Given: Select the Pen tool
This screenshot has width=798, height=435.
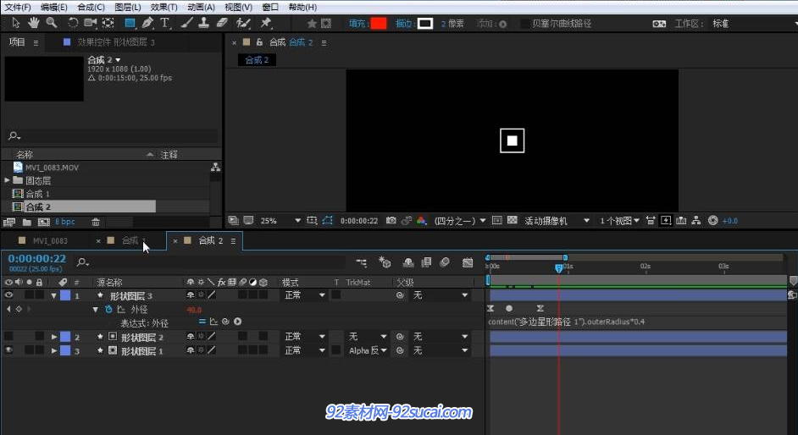Looking at the screenshot, I should point(147,23).
